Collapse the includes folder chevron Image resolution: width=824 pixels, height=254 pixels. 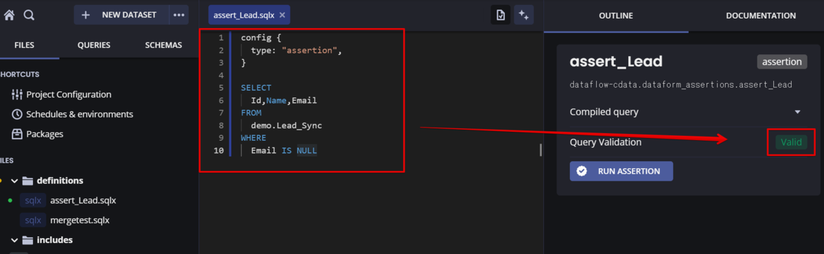[x=14, y=240]
